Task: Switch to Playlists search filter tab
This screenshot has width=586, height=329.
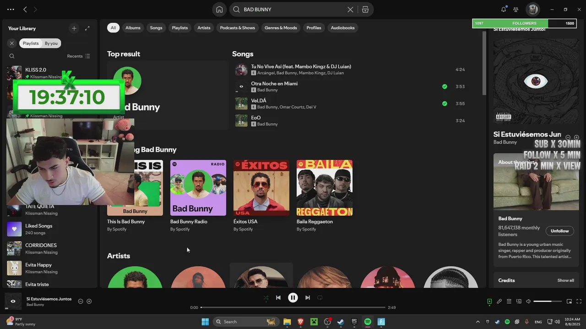Action: 180,28
